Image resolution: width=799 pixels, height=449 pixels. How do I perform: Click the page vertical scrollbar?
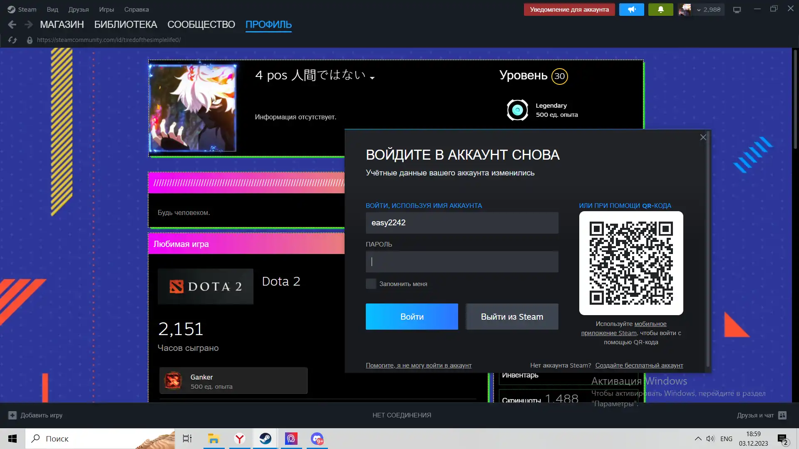coord(795,100)
